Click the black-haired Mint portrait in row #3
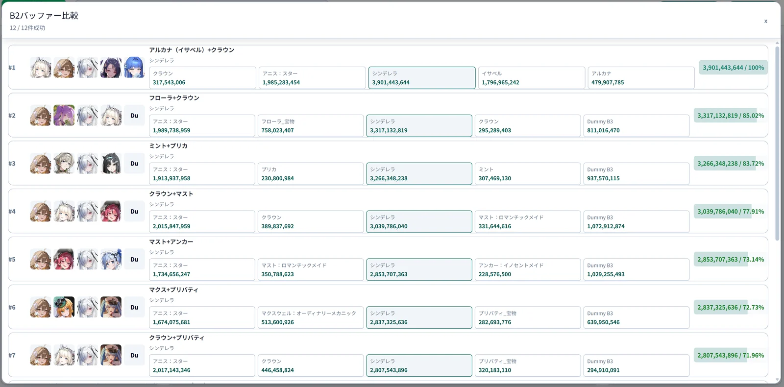 (111, 164)
